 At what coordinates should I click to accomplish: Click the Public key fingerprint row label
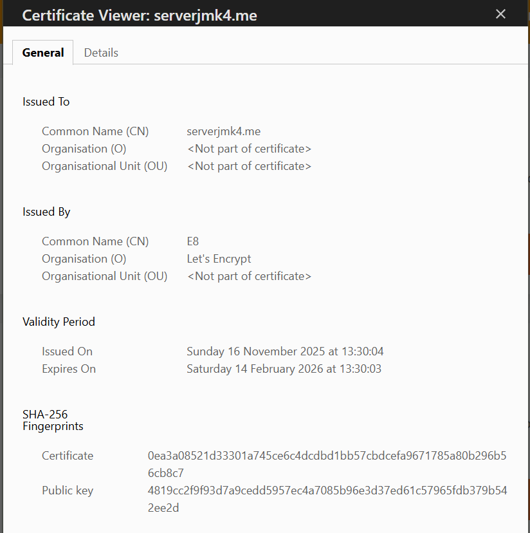tap(68, 490)
